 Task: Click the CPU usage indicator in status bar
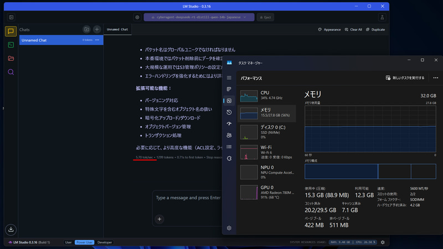[x=365, y=242]
